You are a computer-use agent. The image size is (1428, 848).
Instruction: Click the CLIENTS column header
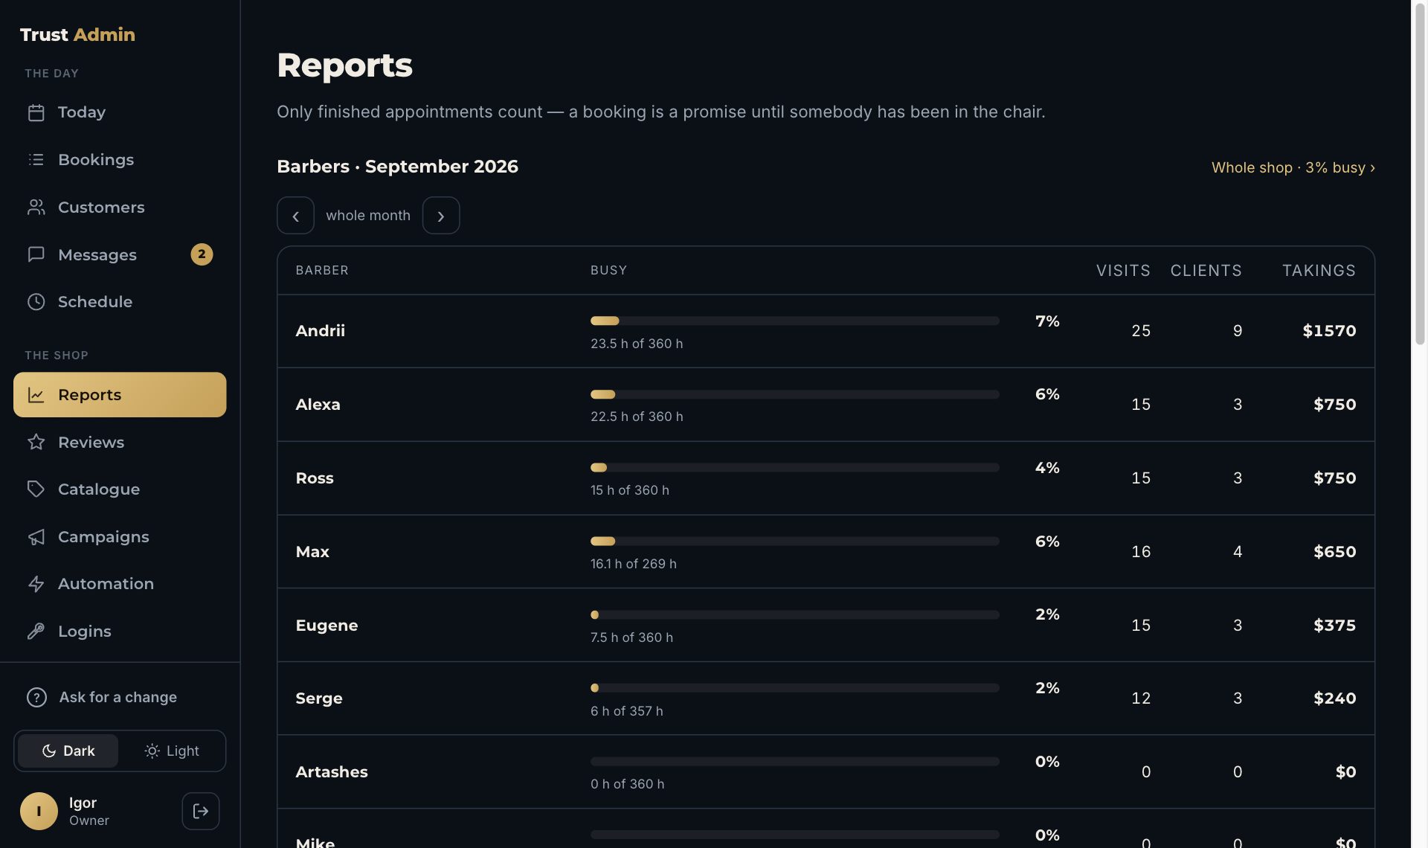[x=1206, y=271]
